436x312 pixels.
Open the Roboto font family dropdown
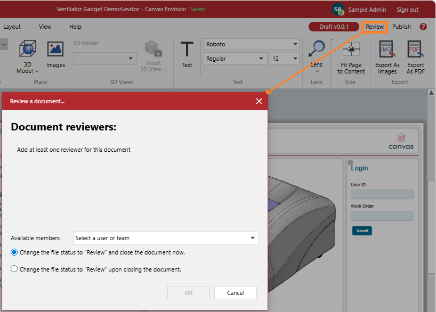(252, 44)
